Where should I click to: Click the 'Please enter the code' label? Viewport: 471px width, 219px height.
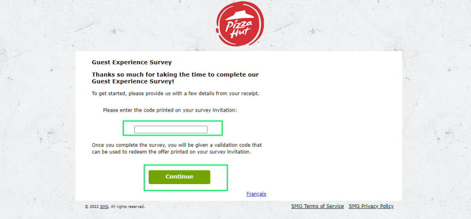tap(170, 110)
